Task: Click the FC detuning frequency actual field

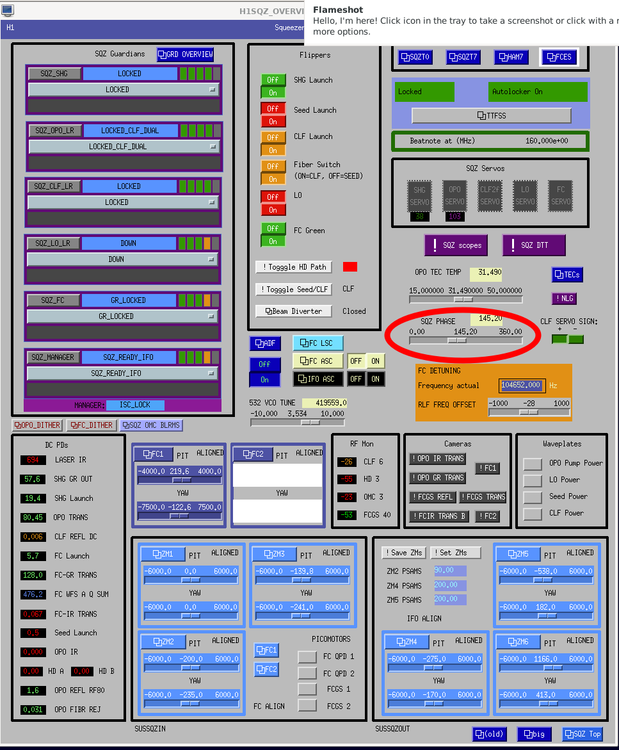Action: tap(522, 385)
